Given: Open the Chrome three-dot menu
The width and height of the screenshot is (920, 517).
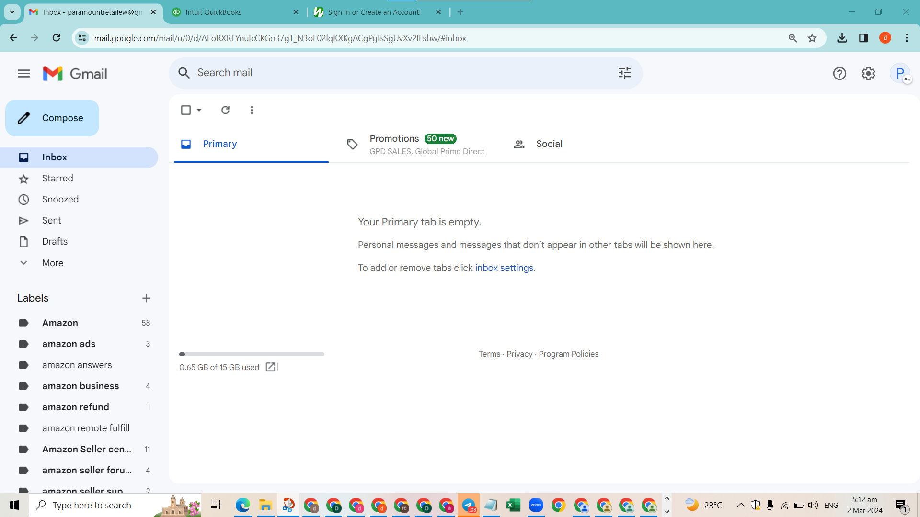Looking at the screenshot, I should (907, 38).
